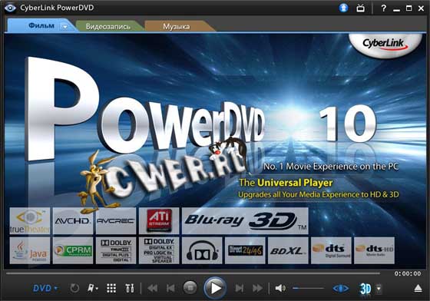The height and width of the screenshot is (301, 430).
Task: Click the CyberLink PowerDVD eye logo icon
Action: pos(10,8)
